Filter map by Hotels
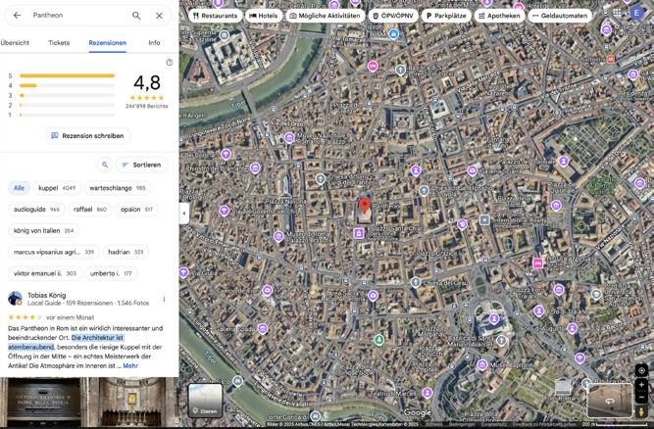This screenshot has width=654, height=429. click(264, 16)
